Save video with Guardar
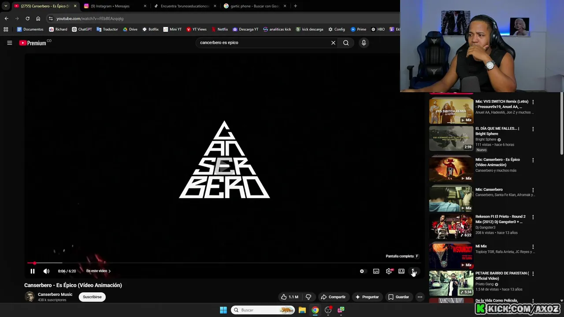This screenshot has height=317, width=564. point(399,297)
